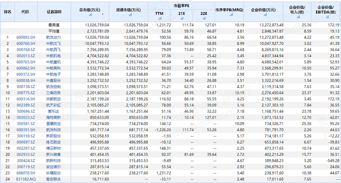The height and width of the screenshot is (183, 341).
Task: Open stock code 600765.SH
Action: [x=26, y=62]
